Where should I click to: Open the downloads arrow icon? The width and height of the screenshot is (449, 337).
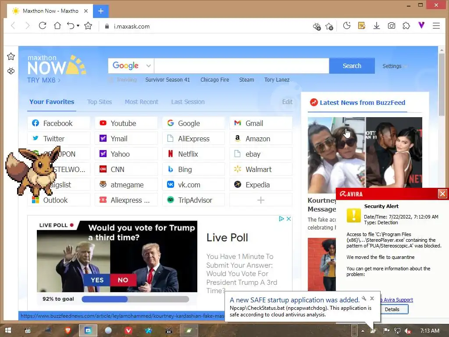tap(377, 26)
